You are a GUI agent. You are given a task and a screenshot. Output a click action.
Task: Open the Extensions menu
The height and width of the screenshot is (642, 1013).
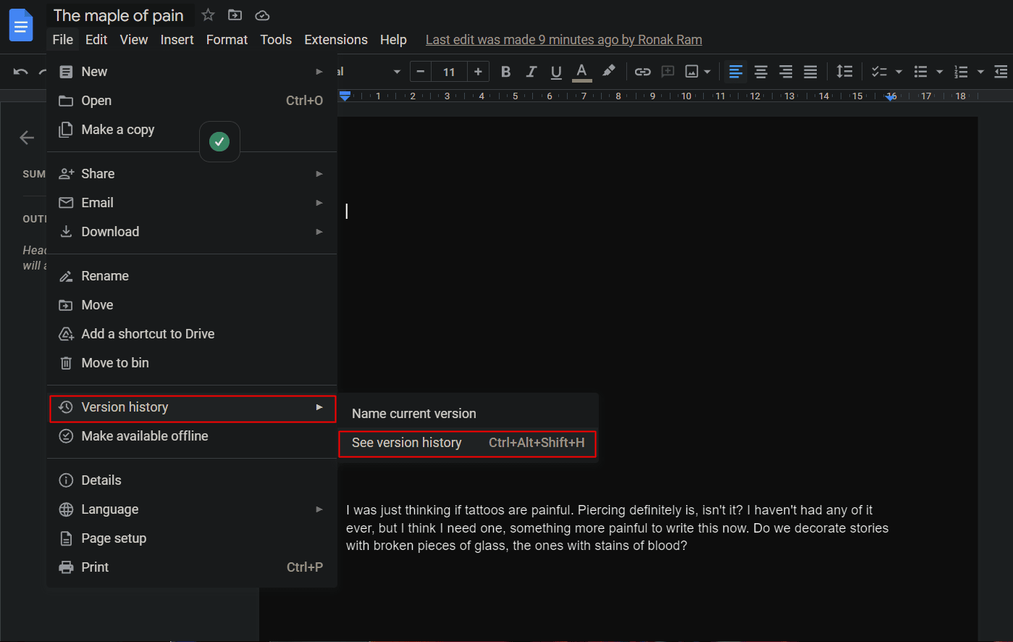(x=336, y=40)
